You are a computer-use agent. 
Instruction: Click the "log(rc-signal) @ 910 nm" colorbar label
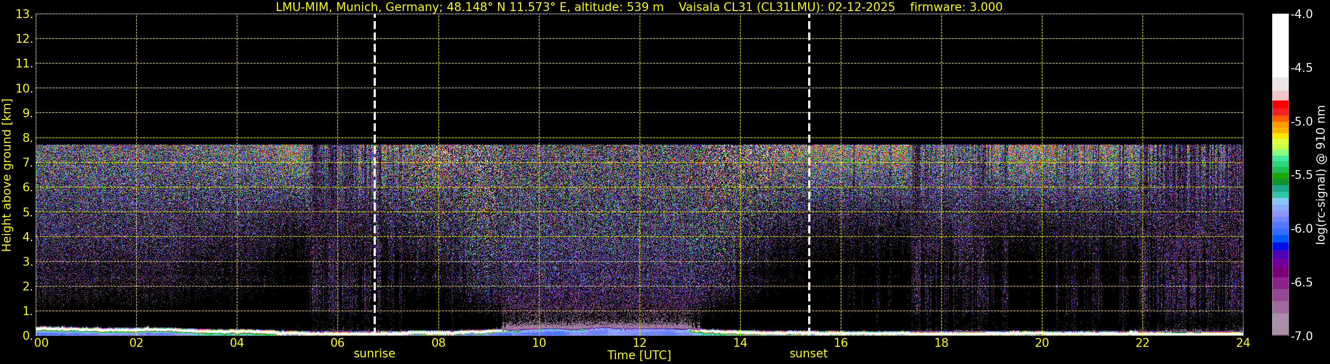(x=1321, y=175)
